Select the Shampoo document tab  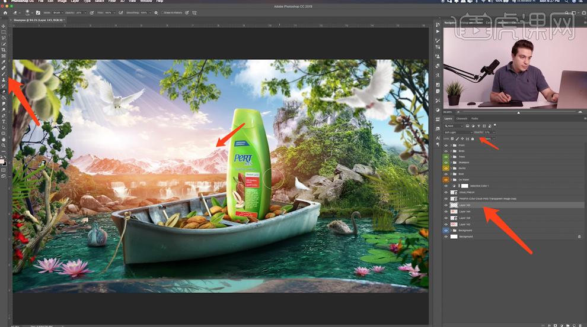click(x=39, y=20)
